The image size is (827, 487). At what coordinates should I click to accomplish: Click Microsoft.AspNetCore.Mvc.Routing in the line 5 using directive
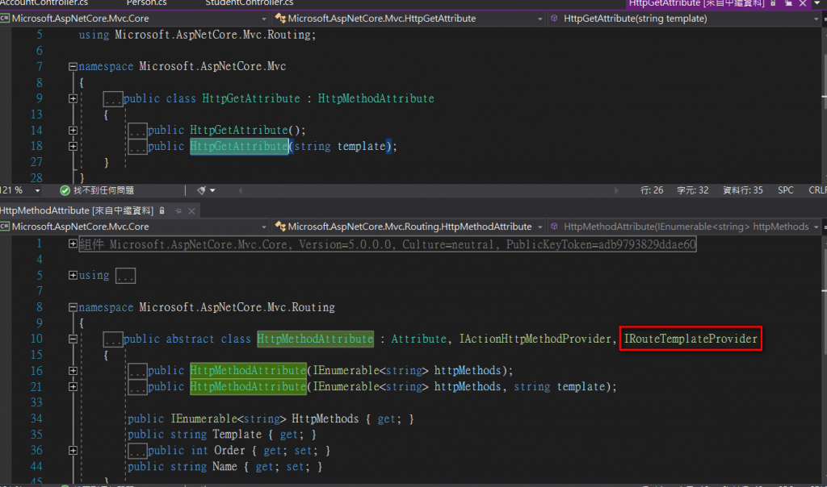[x=213, y=35]
